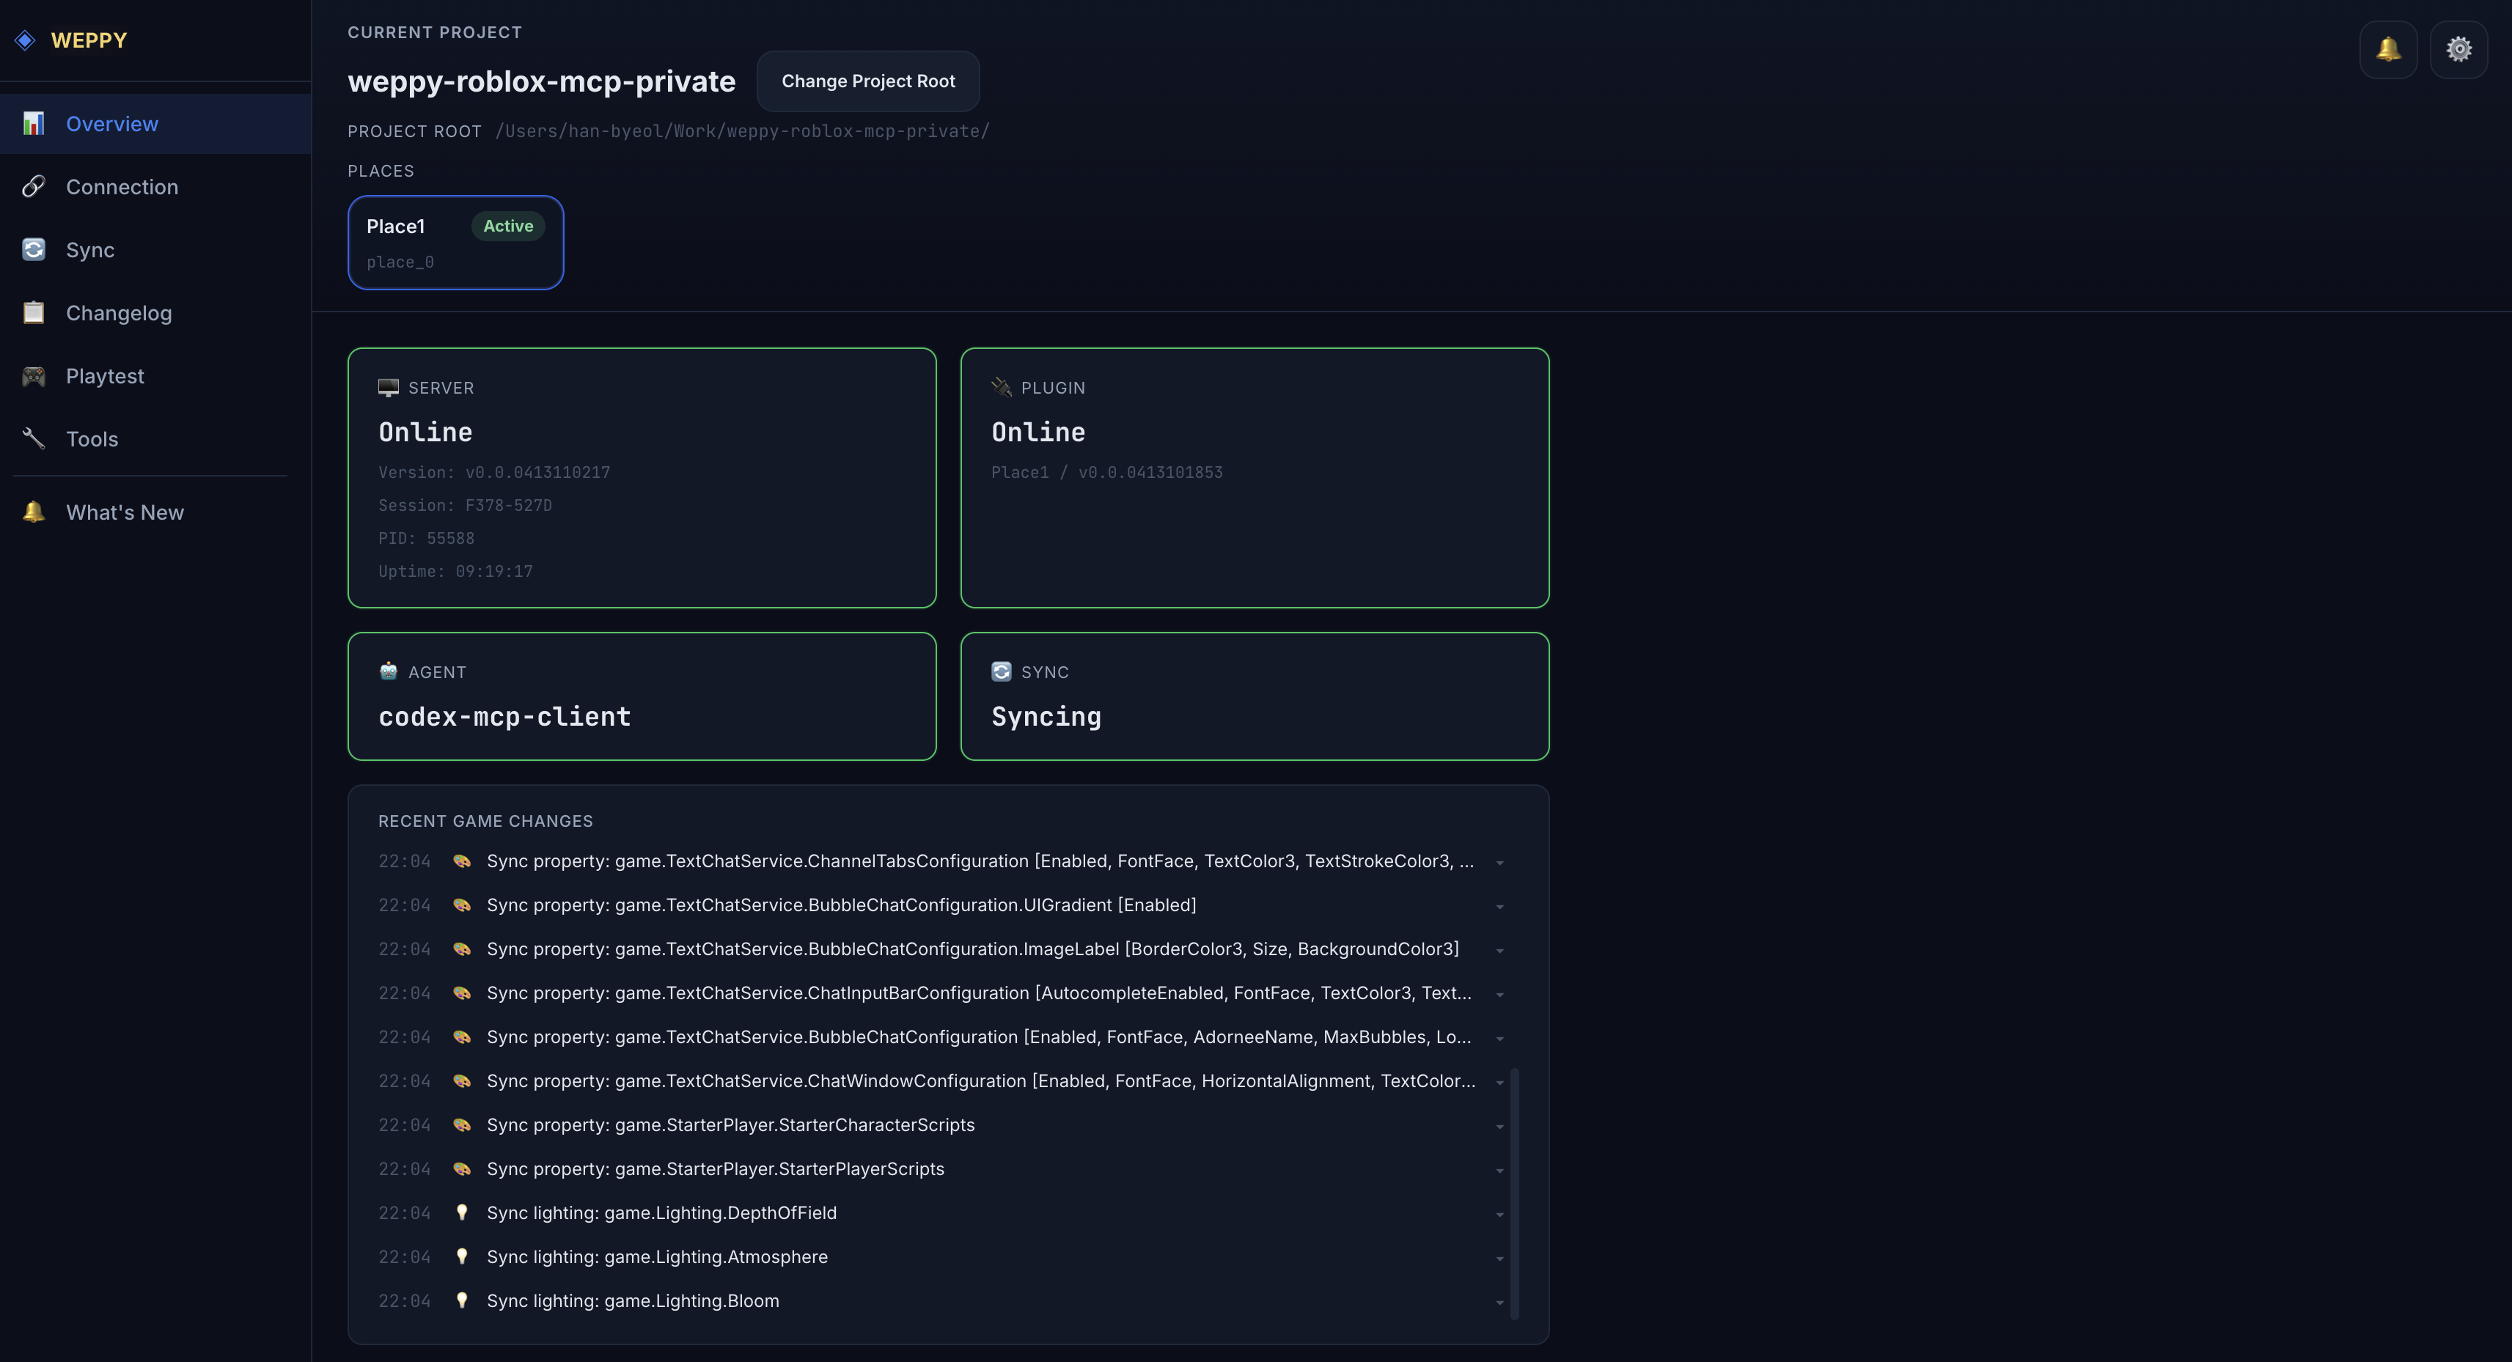Click the Syncing status card
2512x1362 pixels.
pos(1254,695)
